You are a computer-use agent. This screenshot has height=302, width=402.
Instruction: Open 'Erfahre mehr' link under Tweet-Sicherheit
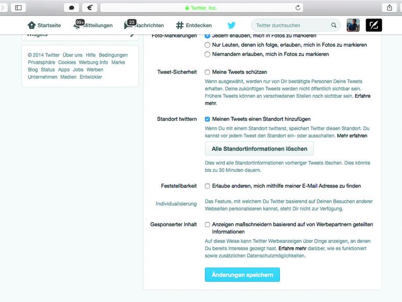[362, 96]
